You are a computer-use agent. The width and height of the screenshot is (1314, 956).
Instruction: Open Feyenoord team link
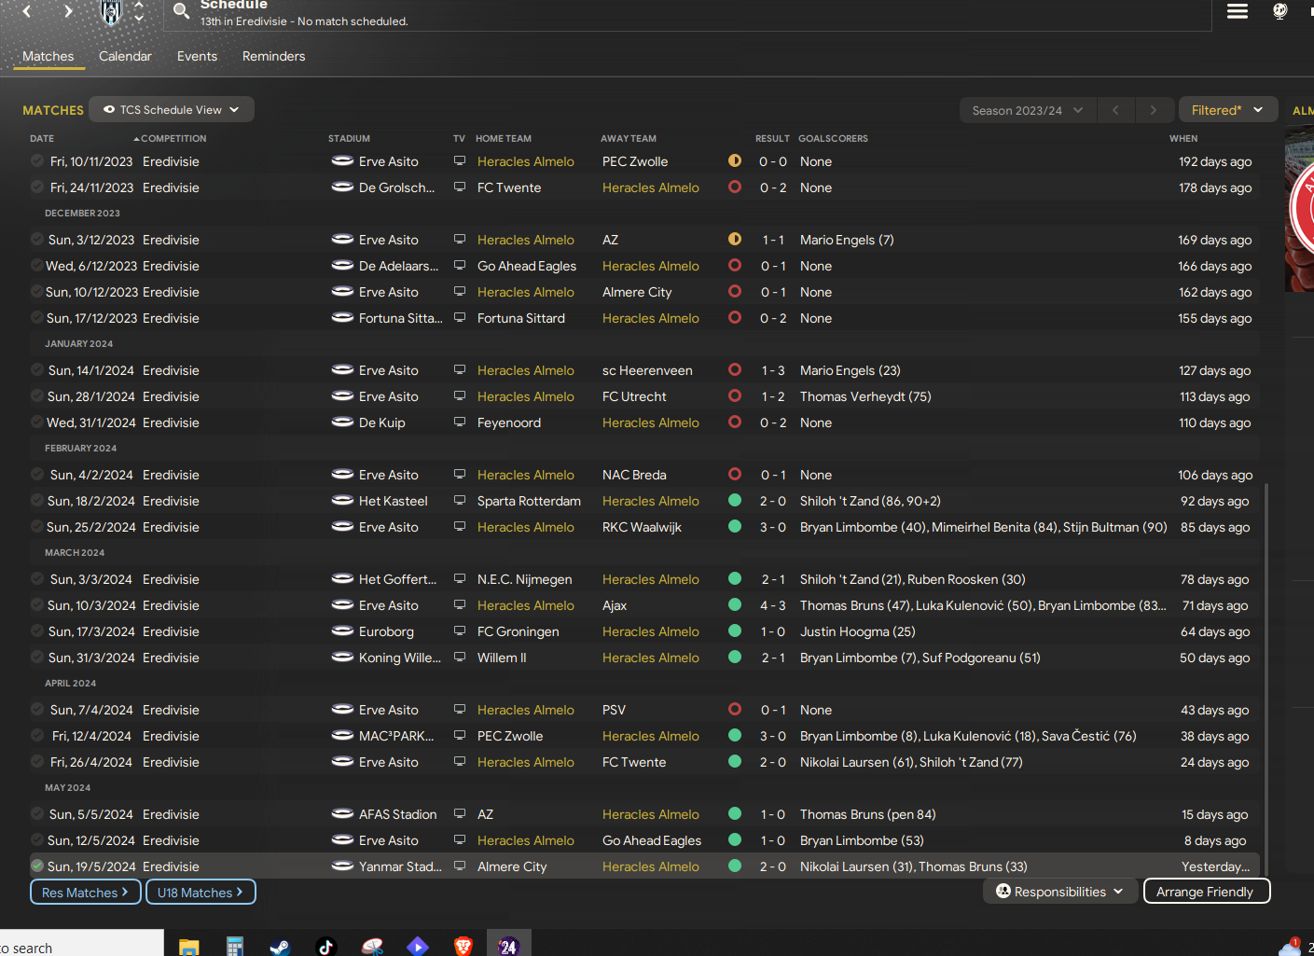coord(509,423)
